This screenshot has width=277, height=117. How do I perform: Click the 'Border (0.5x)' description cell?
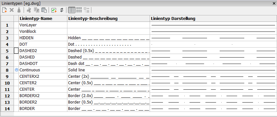pyautogui.click(x=109, y=102)
